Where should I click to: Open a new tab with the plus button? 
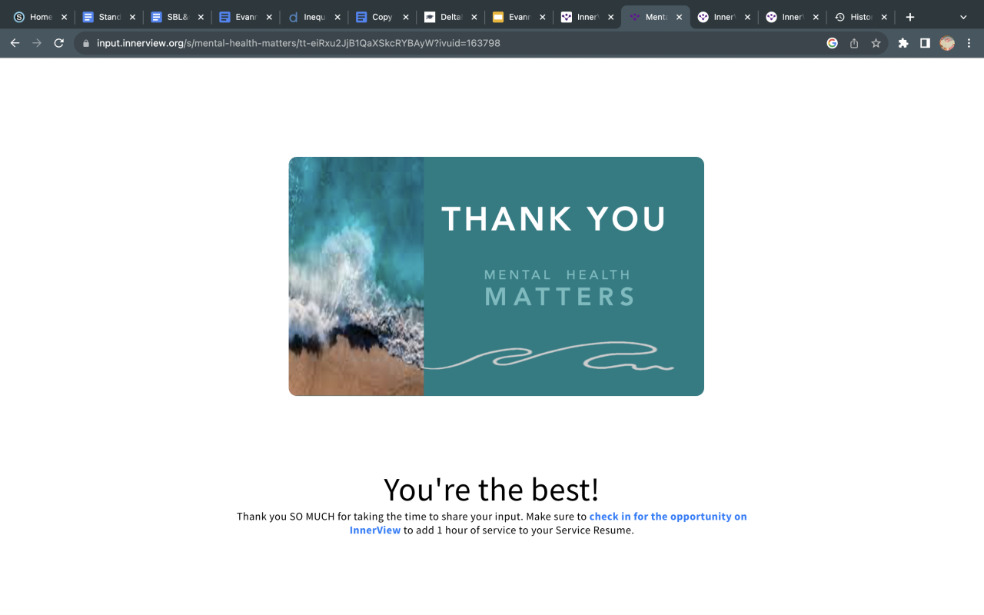point(910,17)
